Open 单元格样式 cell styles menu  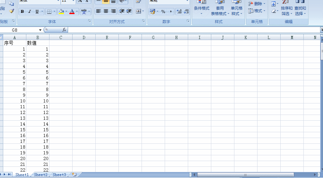[x=237, y=8]
